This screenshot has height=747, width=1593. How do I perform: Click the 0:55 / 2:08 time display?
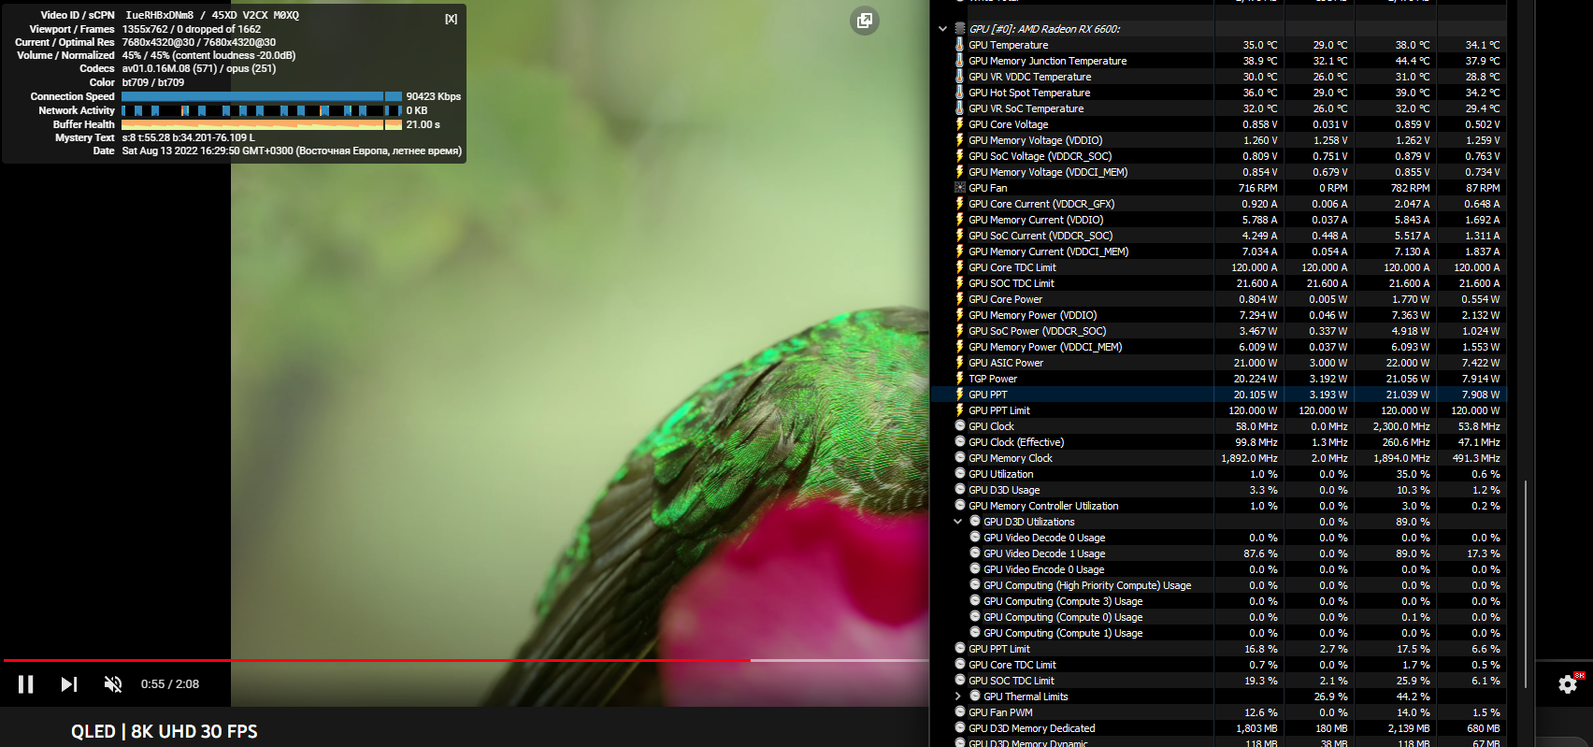click(170, 684)
